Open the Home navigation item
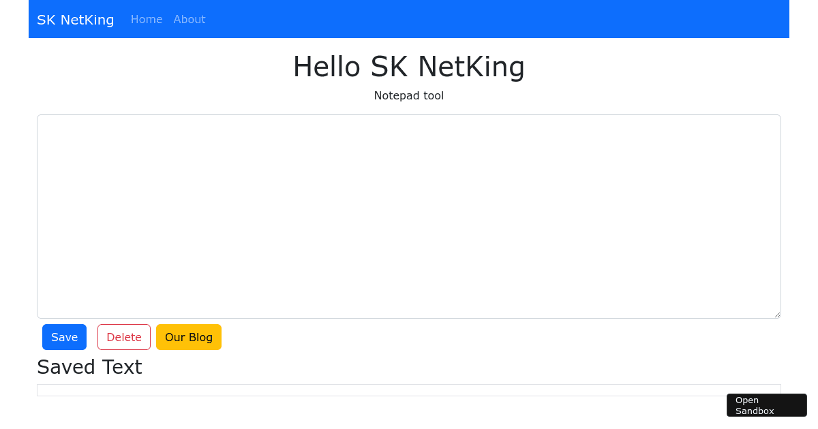The image size is (818, 429). (147, 19)
